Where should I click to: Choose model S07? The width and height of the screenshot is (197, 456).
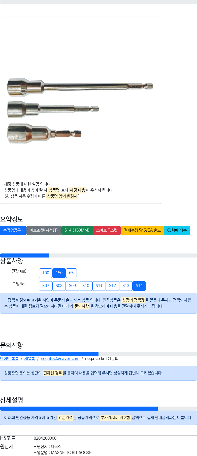46,286
